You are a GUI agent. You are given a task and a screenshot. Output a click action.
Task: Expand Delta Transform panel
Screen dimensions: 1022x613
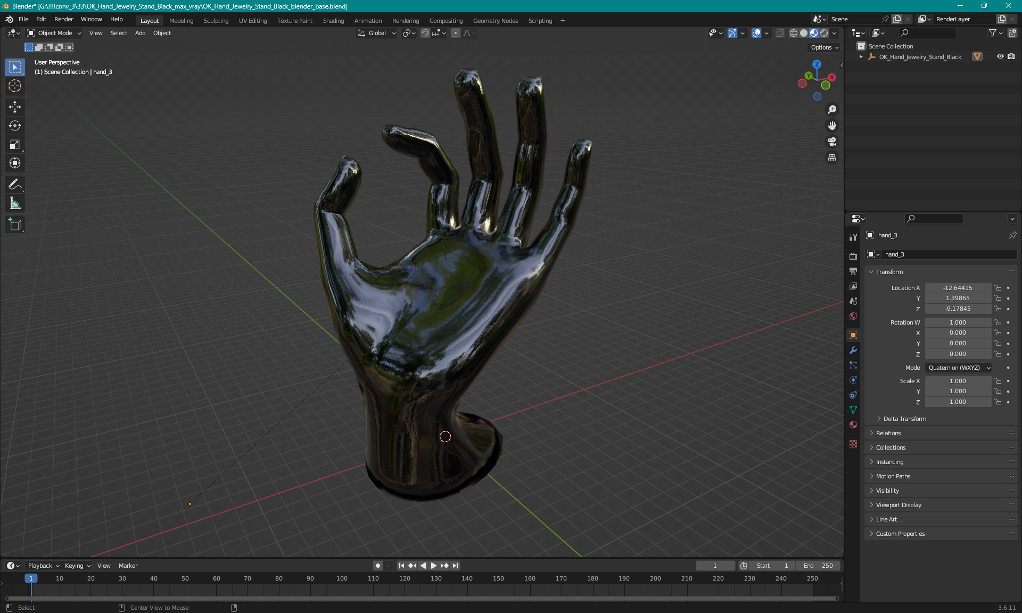pyautogui.click(x=904, y=419)
